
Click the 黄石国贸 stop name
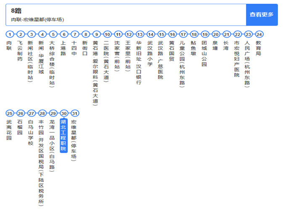[x=172, y=51]
